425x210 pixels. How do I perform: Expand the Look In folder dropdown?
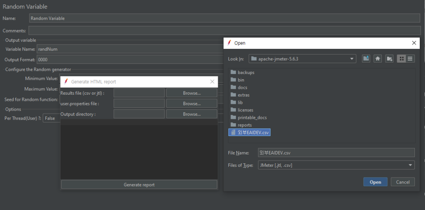(352, 59)
